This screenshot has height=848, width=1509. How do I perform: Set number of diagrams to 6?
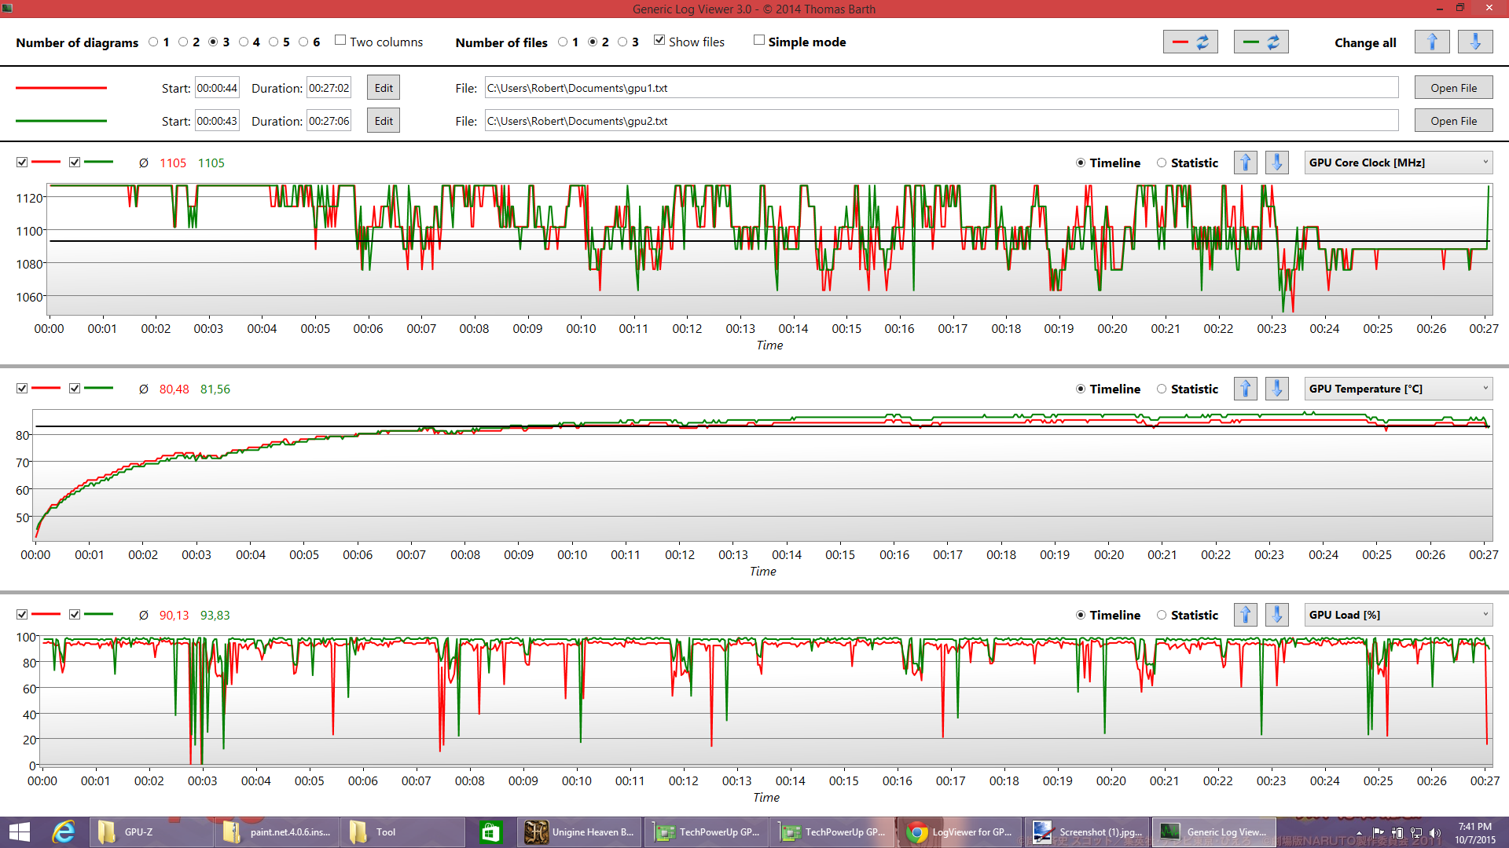(x=303, y=42)
